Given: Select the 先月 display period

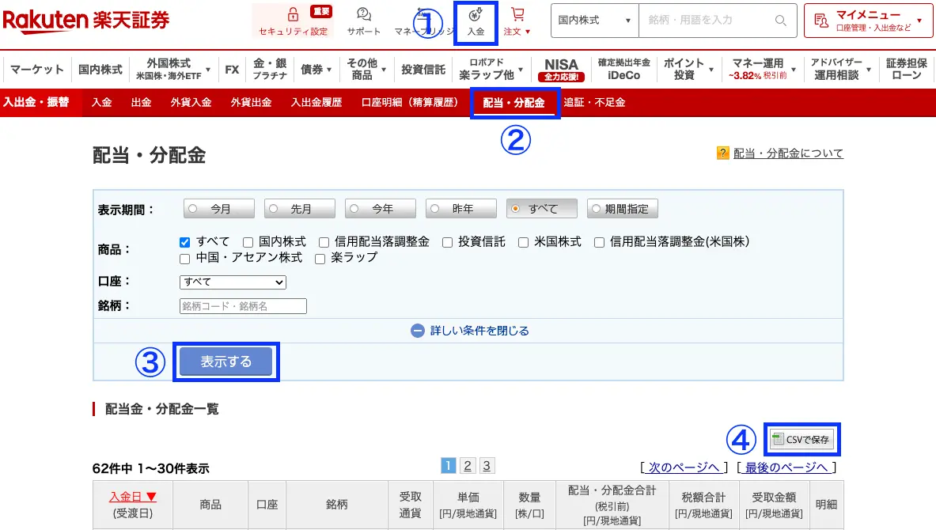Looking at the screenshot, I should tap(300, 209).
